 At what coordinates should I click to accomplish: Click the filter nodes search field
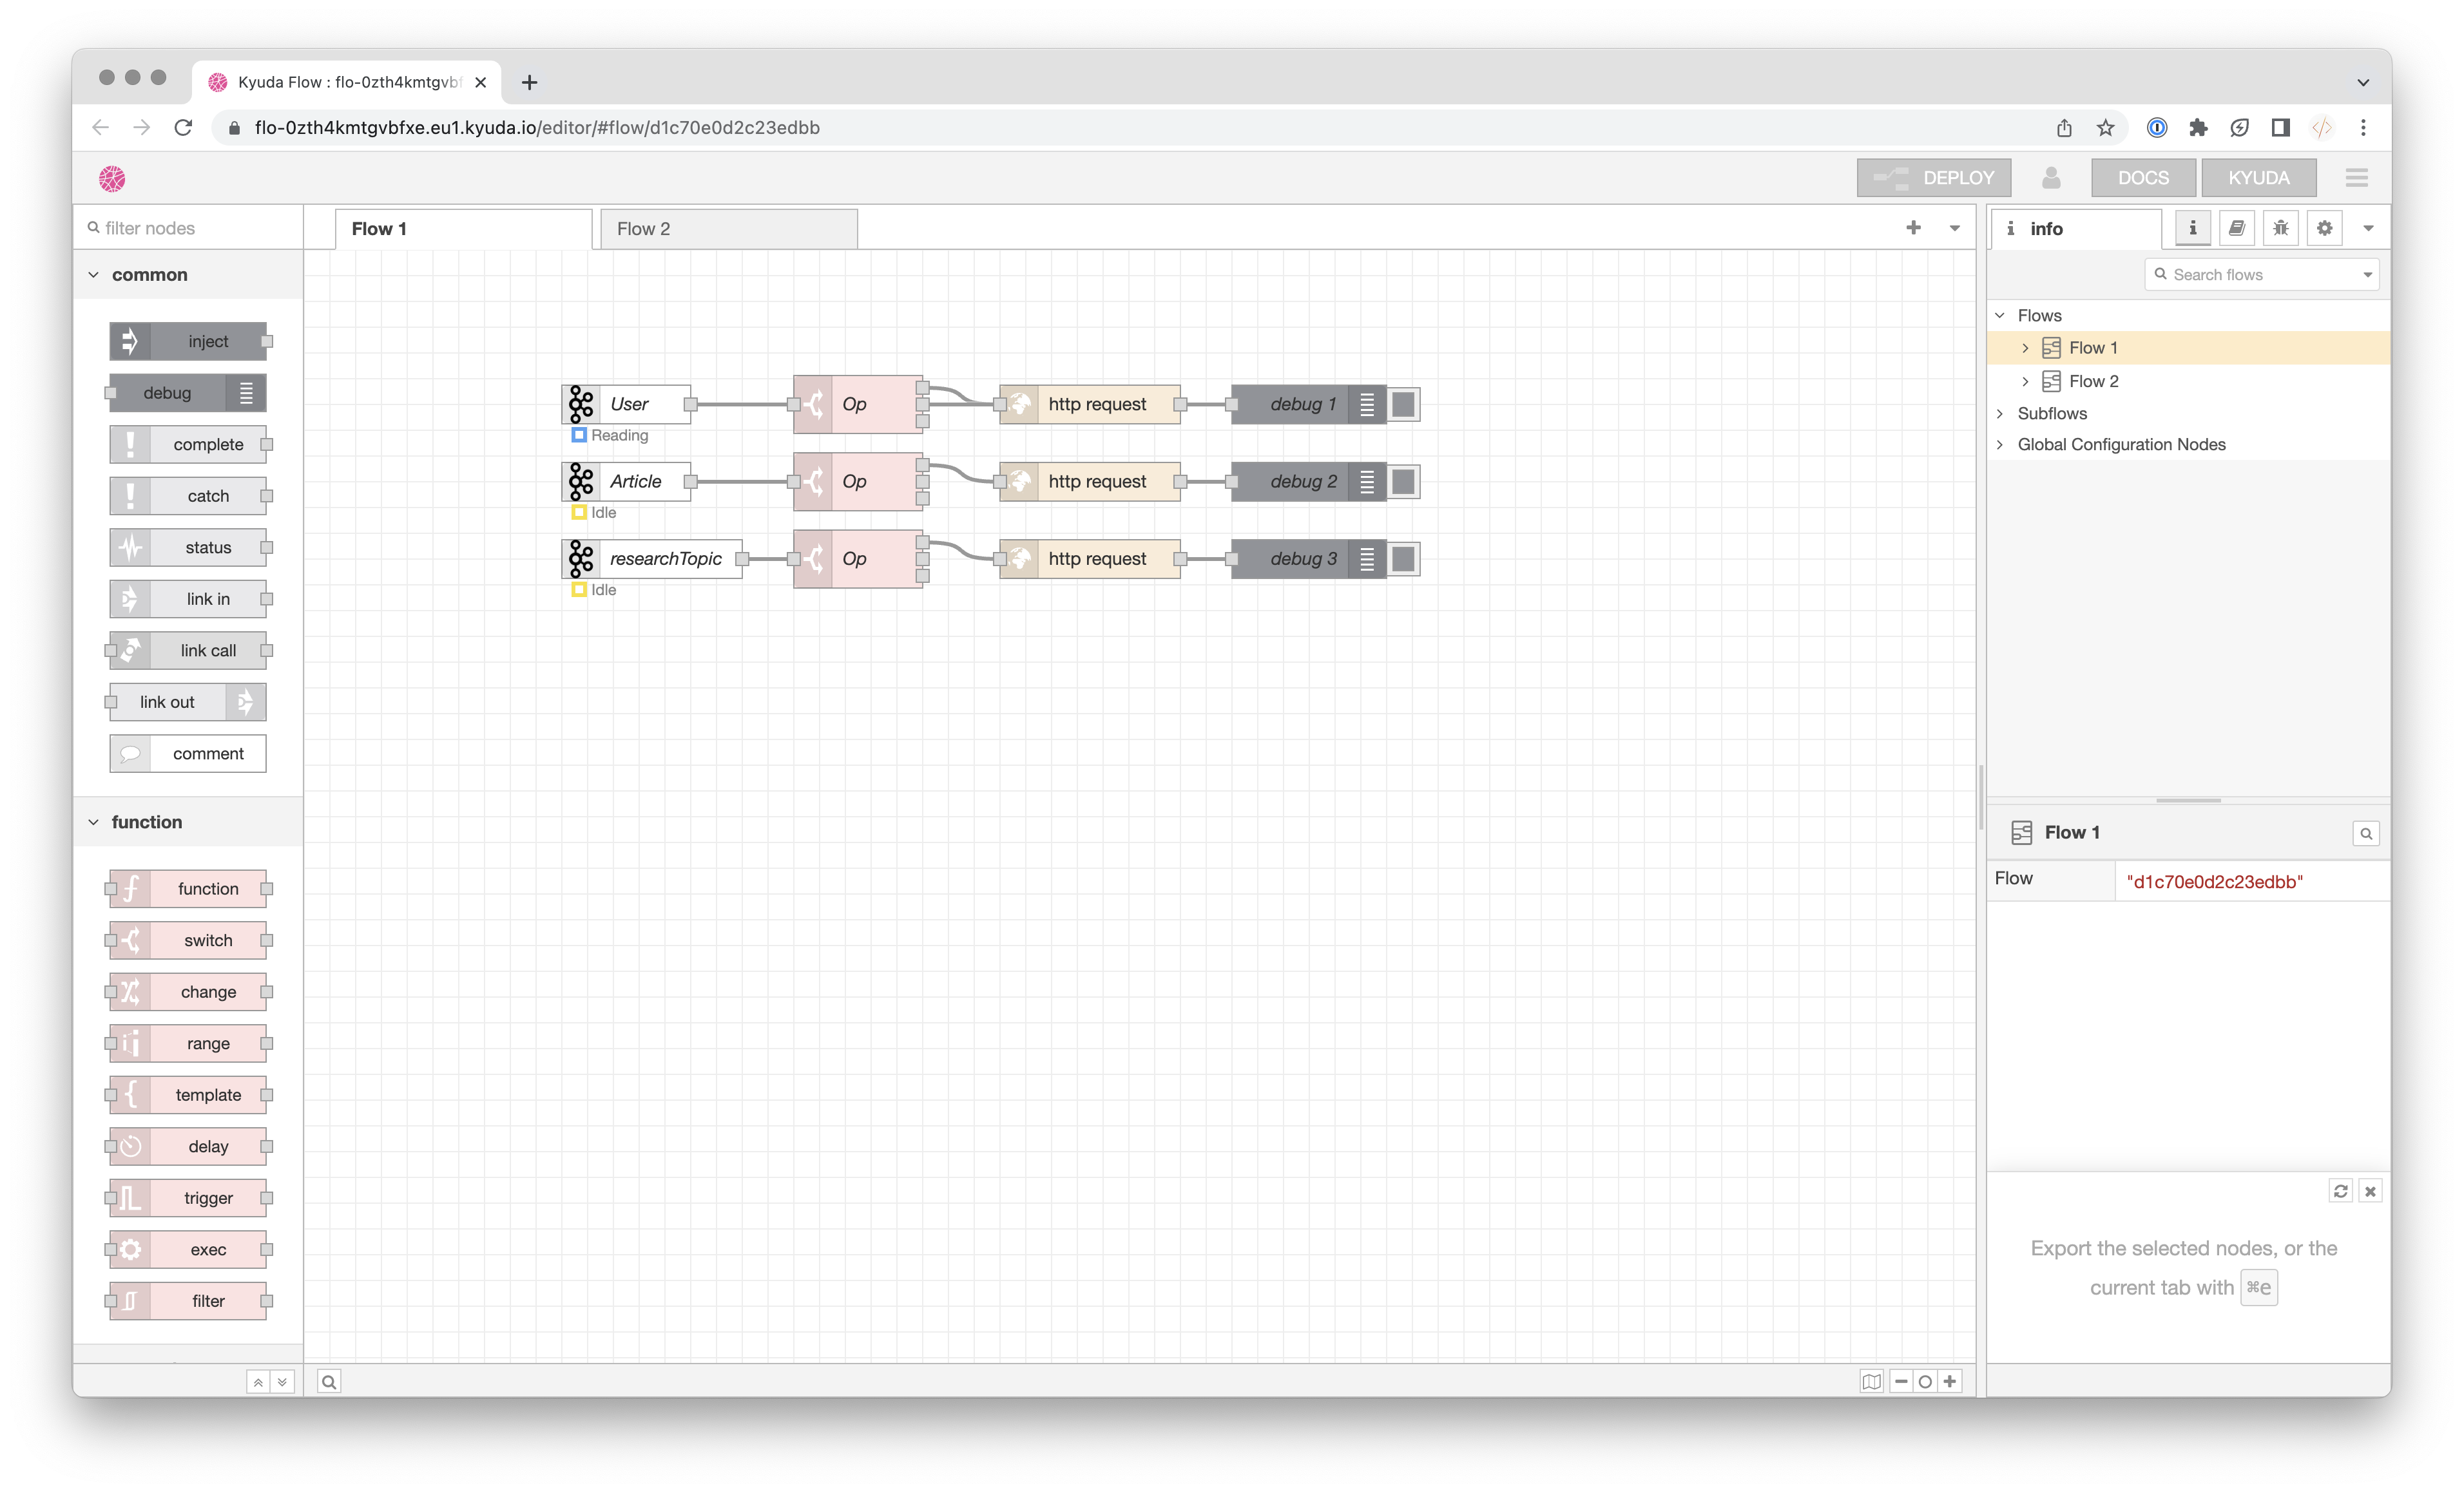[190, 228]
